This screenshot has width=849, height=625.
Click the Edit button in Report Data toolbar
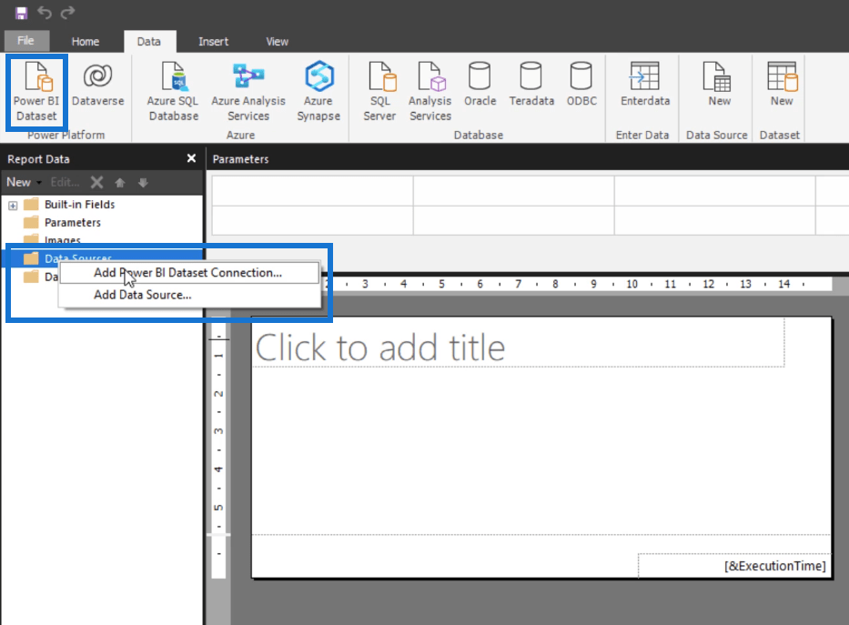click(65, 182)
